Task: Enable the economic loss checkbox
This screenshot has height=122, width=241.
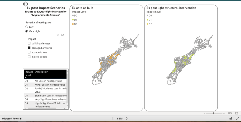Action: pyautogui.click(x=29, y=52)
